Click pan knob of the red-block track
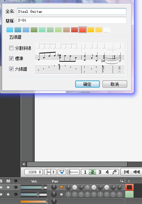This screenshot has width=142, height=204. pyautogui.click(x=54, y=188)
